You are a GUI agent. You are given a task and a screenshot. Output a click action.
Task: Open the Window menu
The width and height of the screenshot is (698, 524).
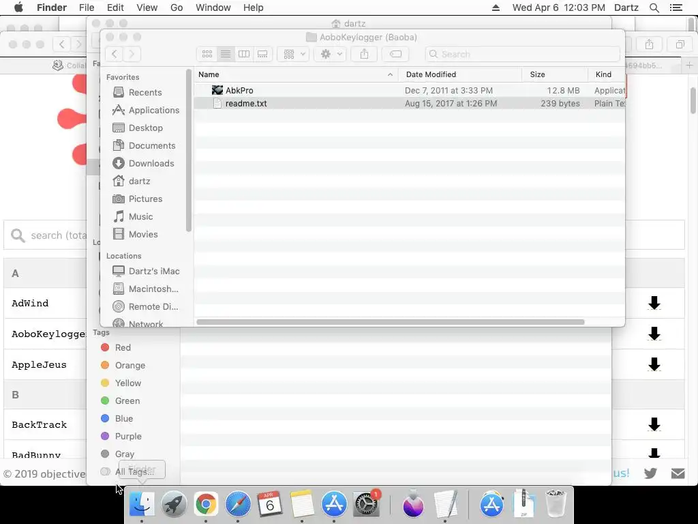(213, 8)
